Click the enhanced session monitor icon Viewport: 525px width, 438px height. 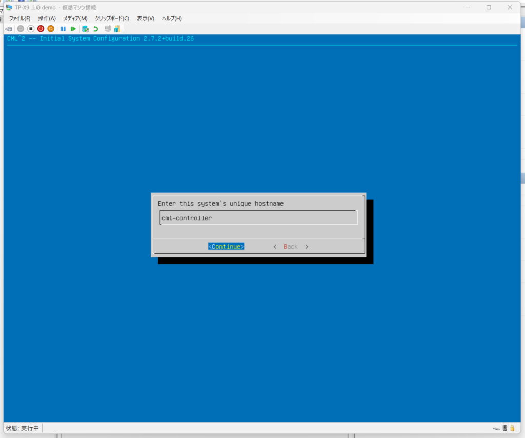108,29
